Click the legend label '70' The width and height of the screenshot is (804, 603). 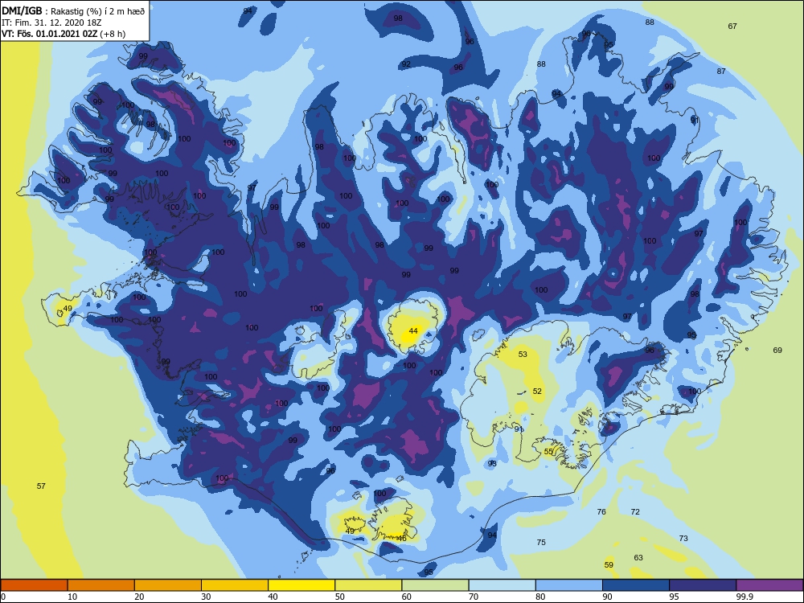474,597
